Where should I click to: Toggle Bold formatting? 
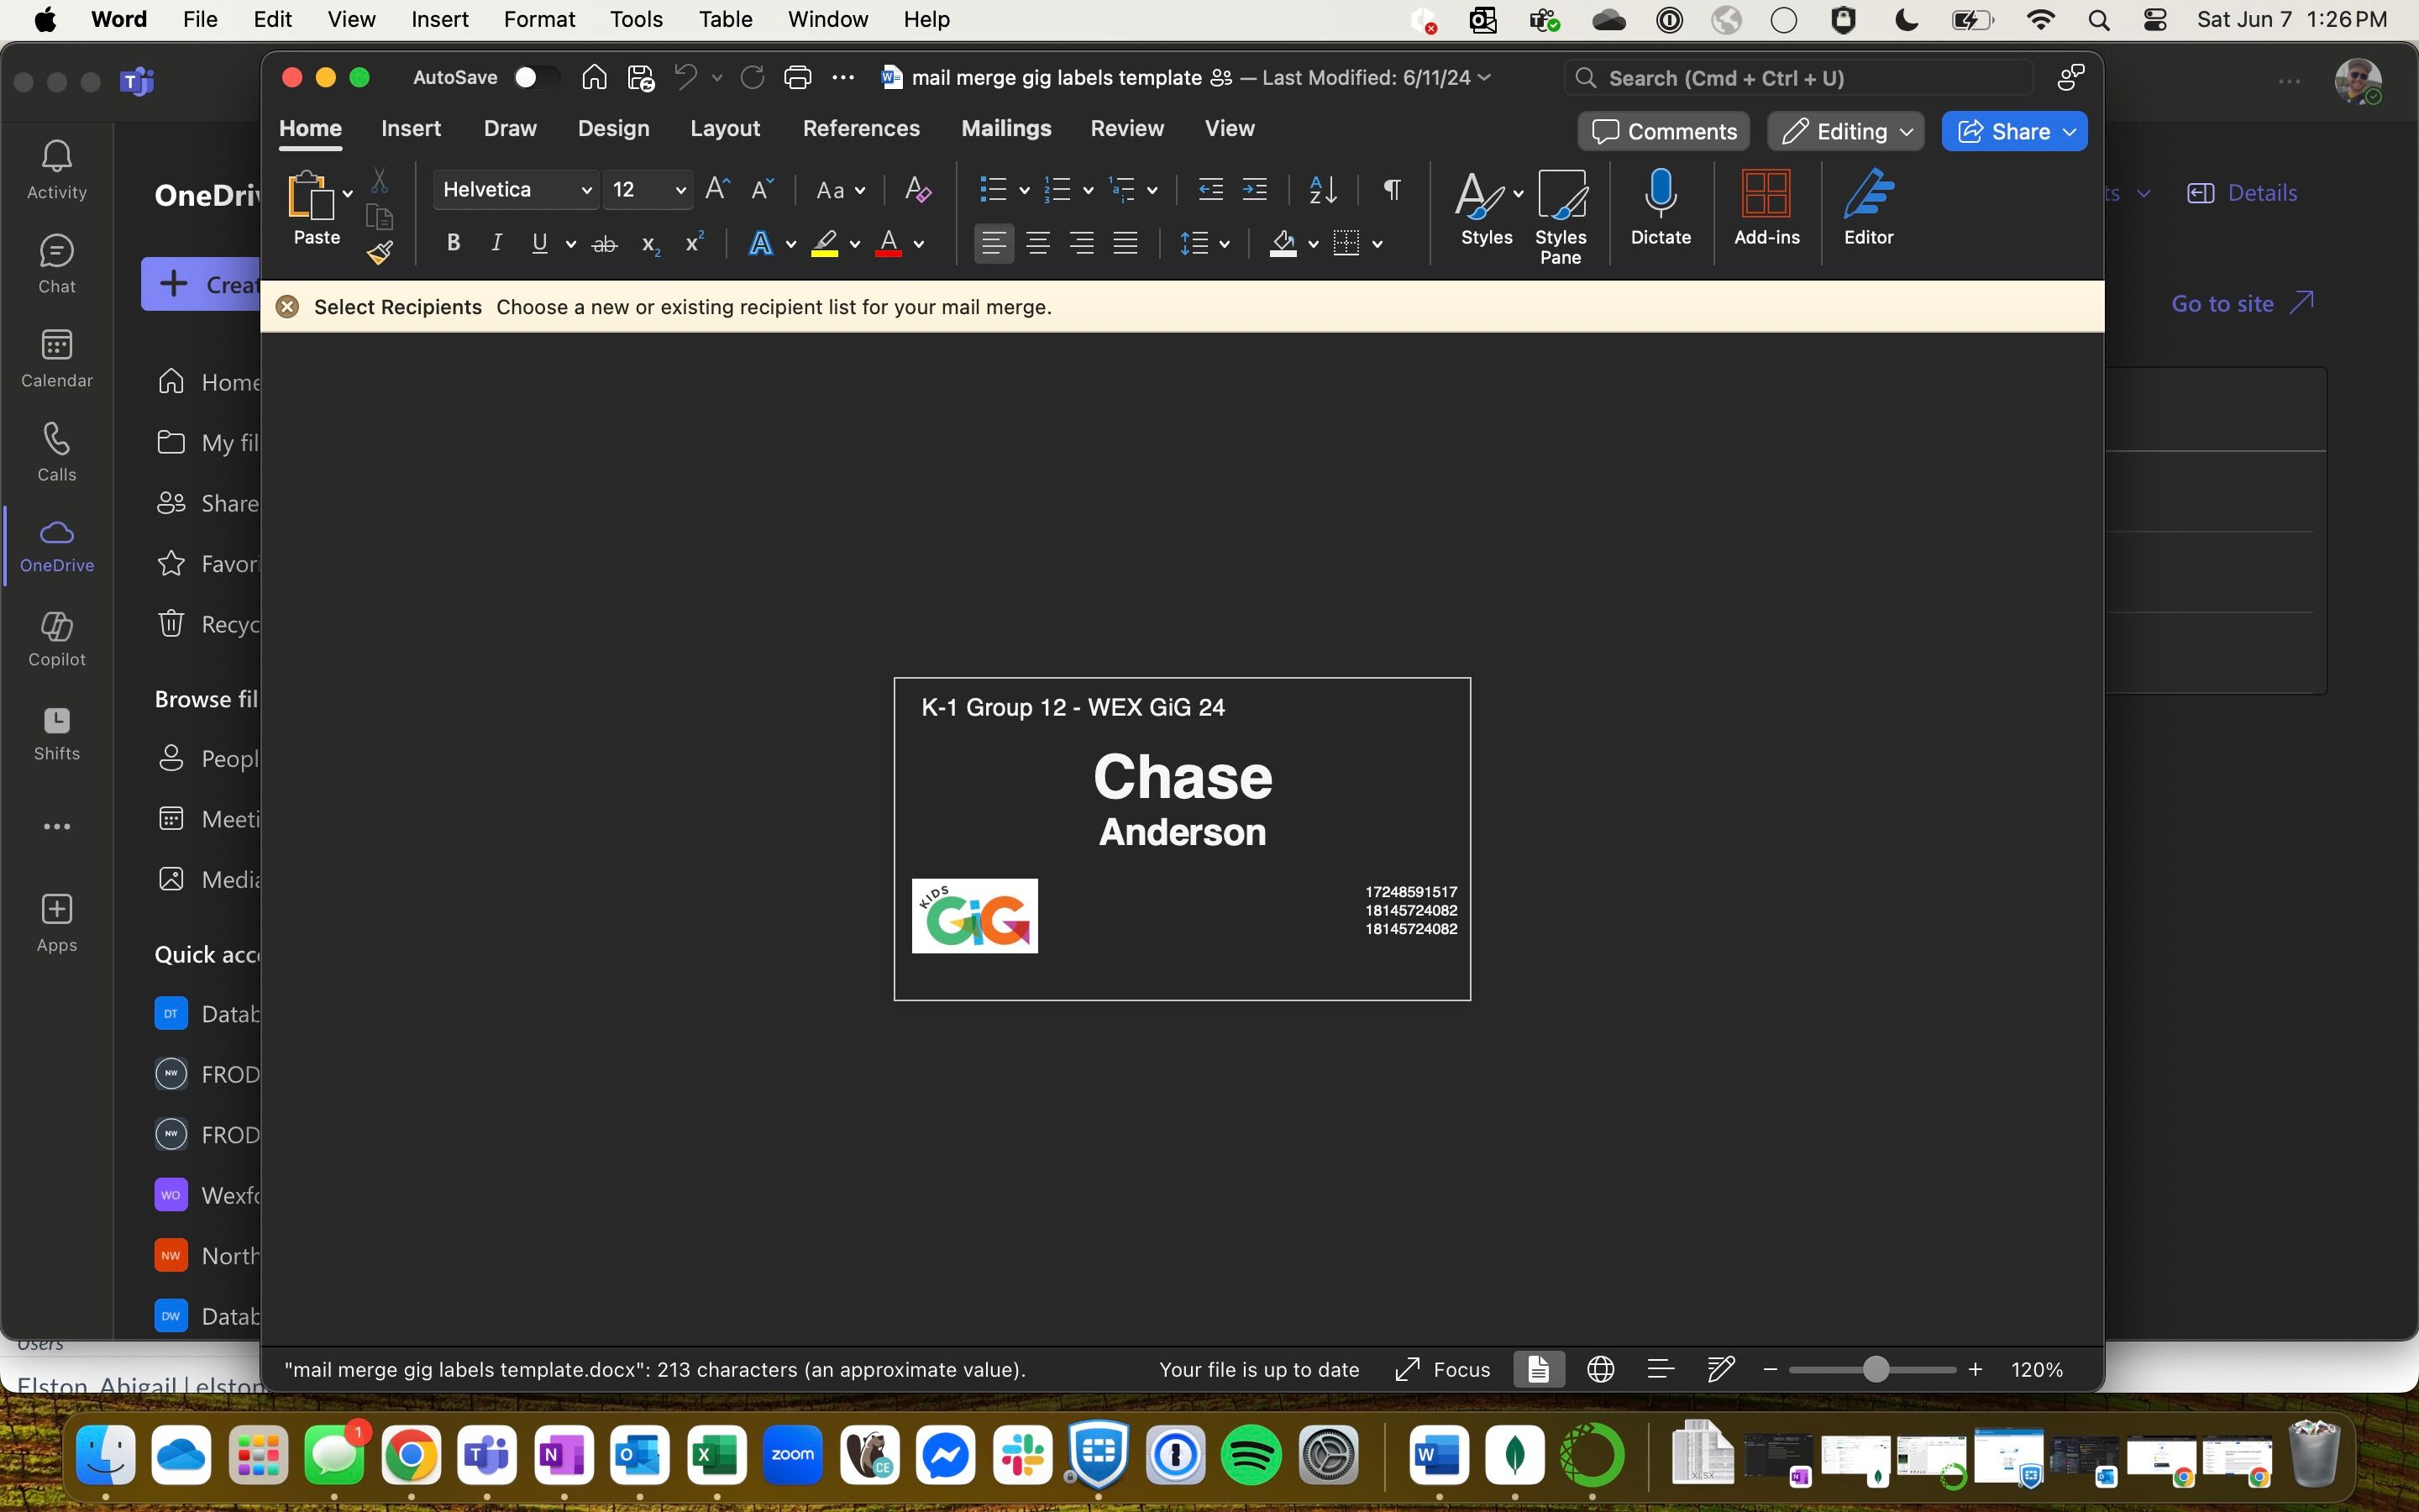point(453,243)
